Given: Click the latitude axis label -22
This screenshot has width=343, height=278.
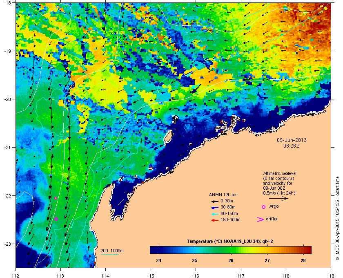Looking at the screenshot, I should (x=7, y=195).
